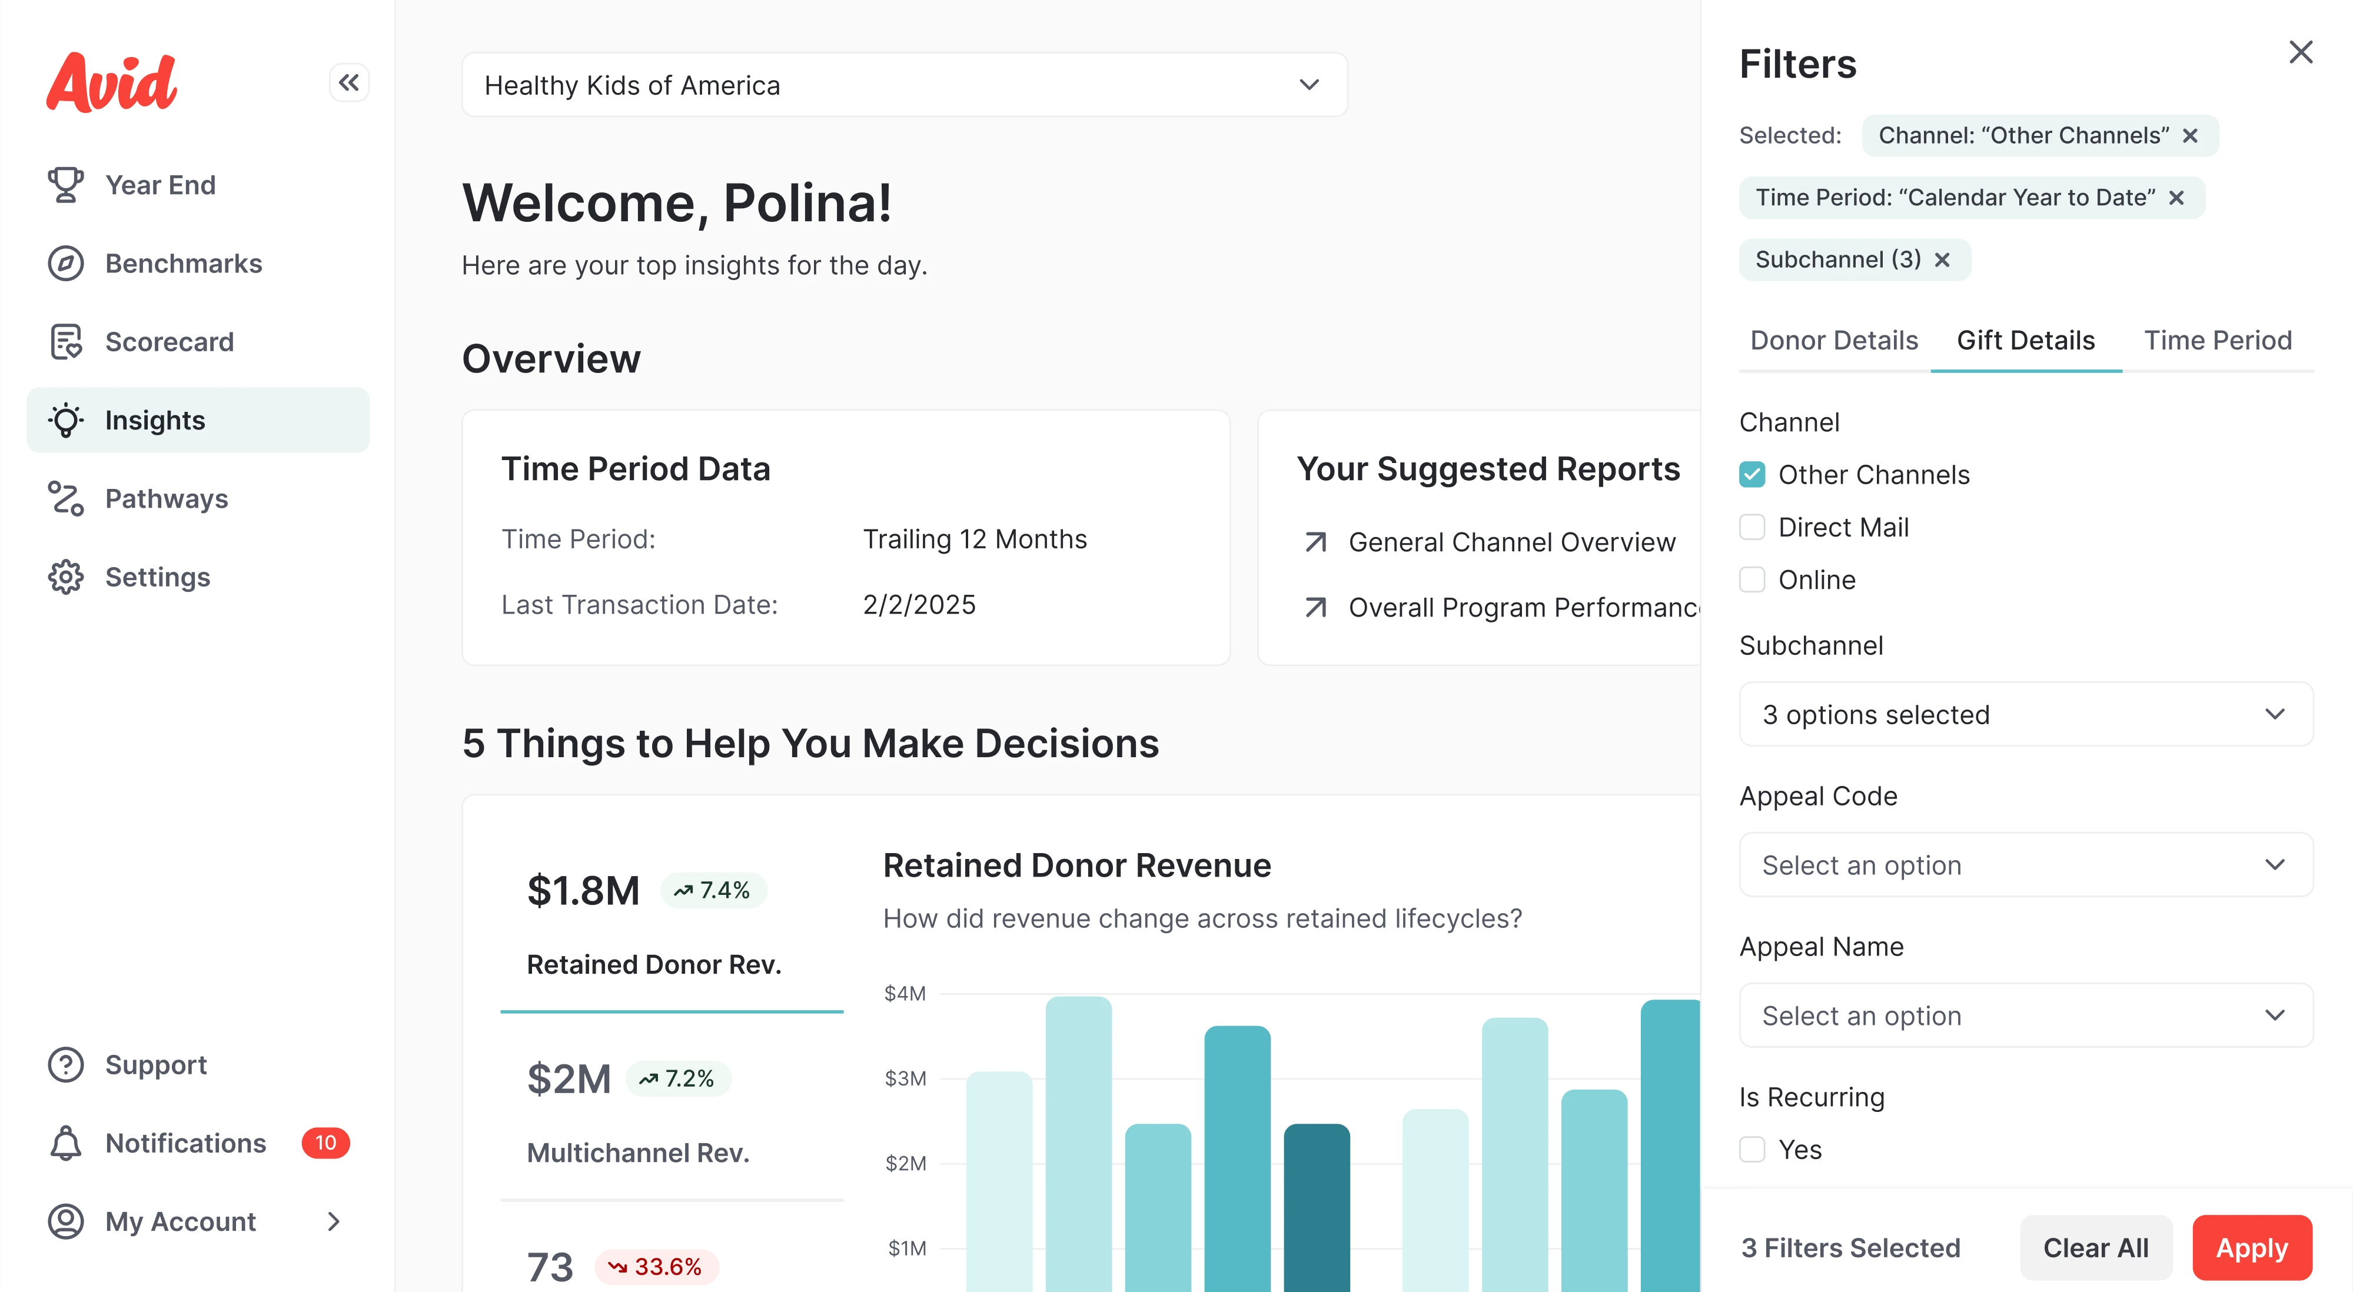Apply the selected filters
2353x1292 pixels.
[x=2252, y=1247]
